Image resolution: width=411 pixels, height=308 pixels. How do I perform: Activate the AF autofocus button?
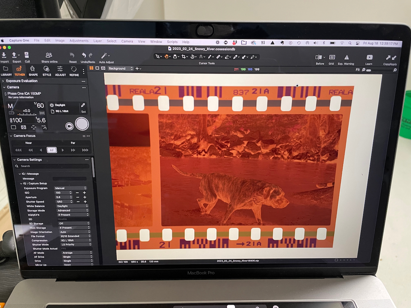tap(52, 150)
